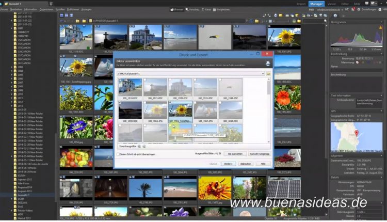Open the Einstellungen gear icon in top bar
The width and height of the screenshot is (387, 222).
(x=359, y=9)
